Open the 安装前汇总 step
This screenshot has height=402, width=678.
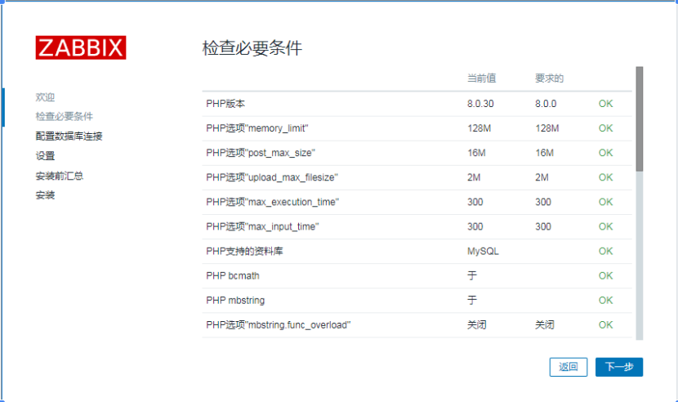pos(60,176)
